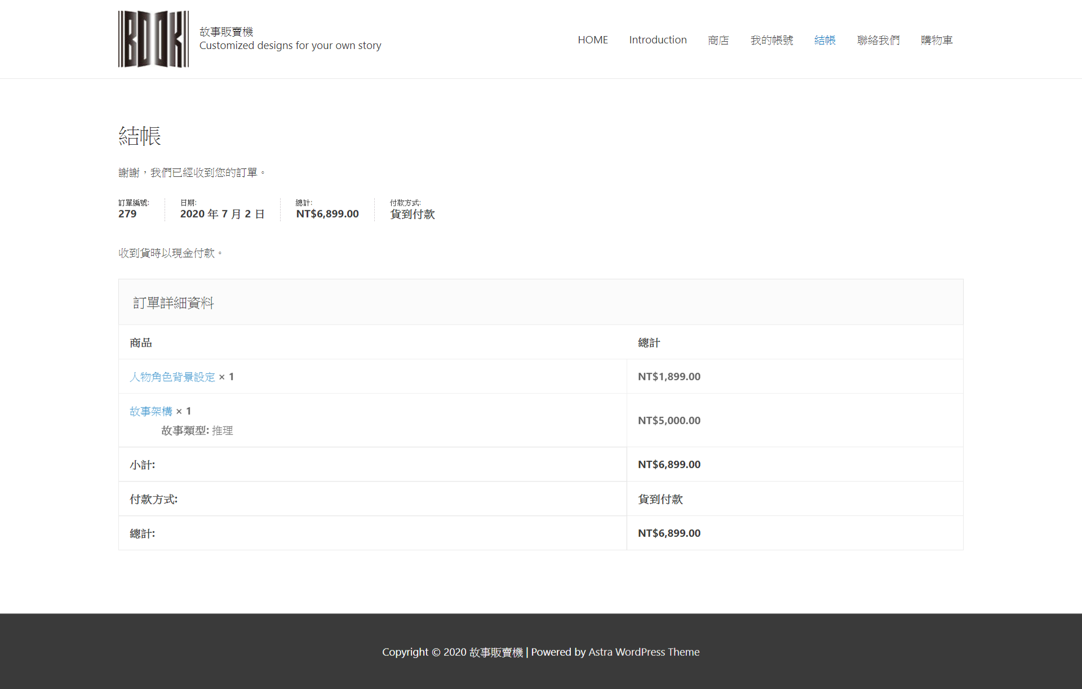Click the NT$5,000.00 item price

(x=669, y=420)
